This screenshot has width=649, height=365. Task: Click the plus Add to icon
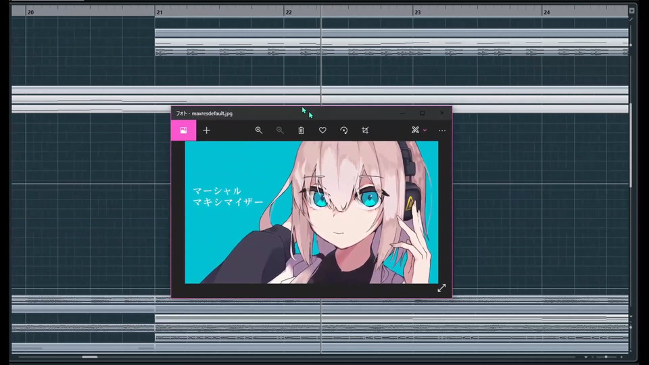click(x=207, y=130)
